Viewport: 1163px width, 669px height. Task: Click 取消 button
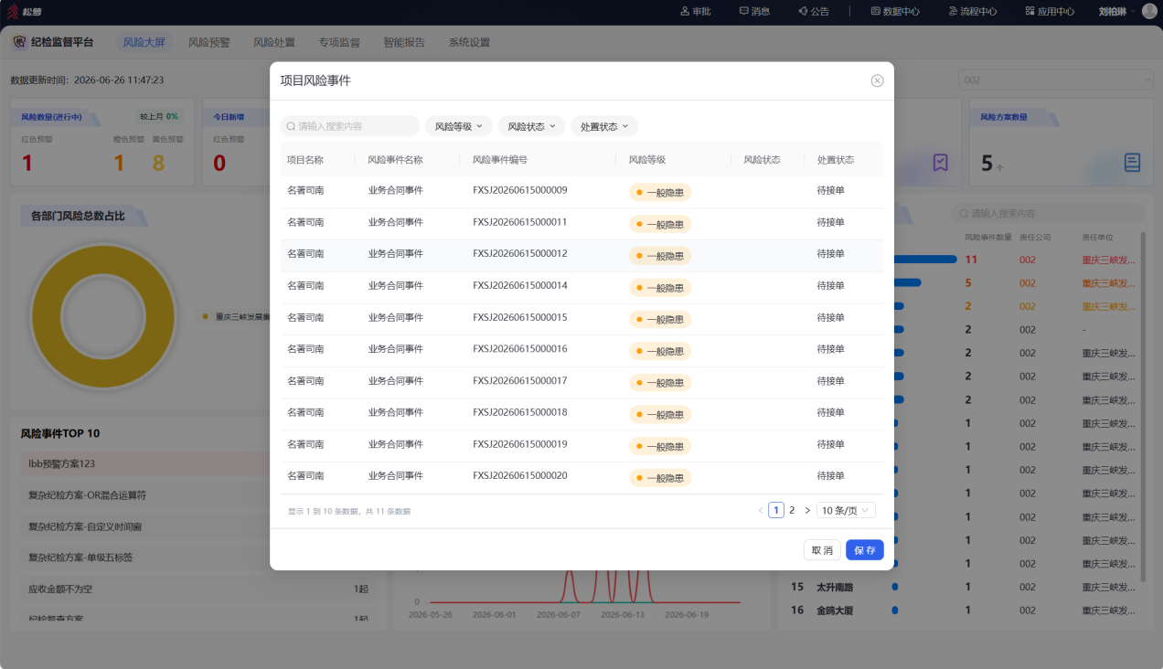(822, 550)
